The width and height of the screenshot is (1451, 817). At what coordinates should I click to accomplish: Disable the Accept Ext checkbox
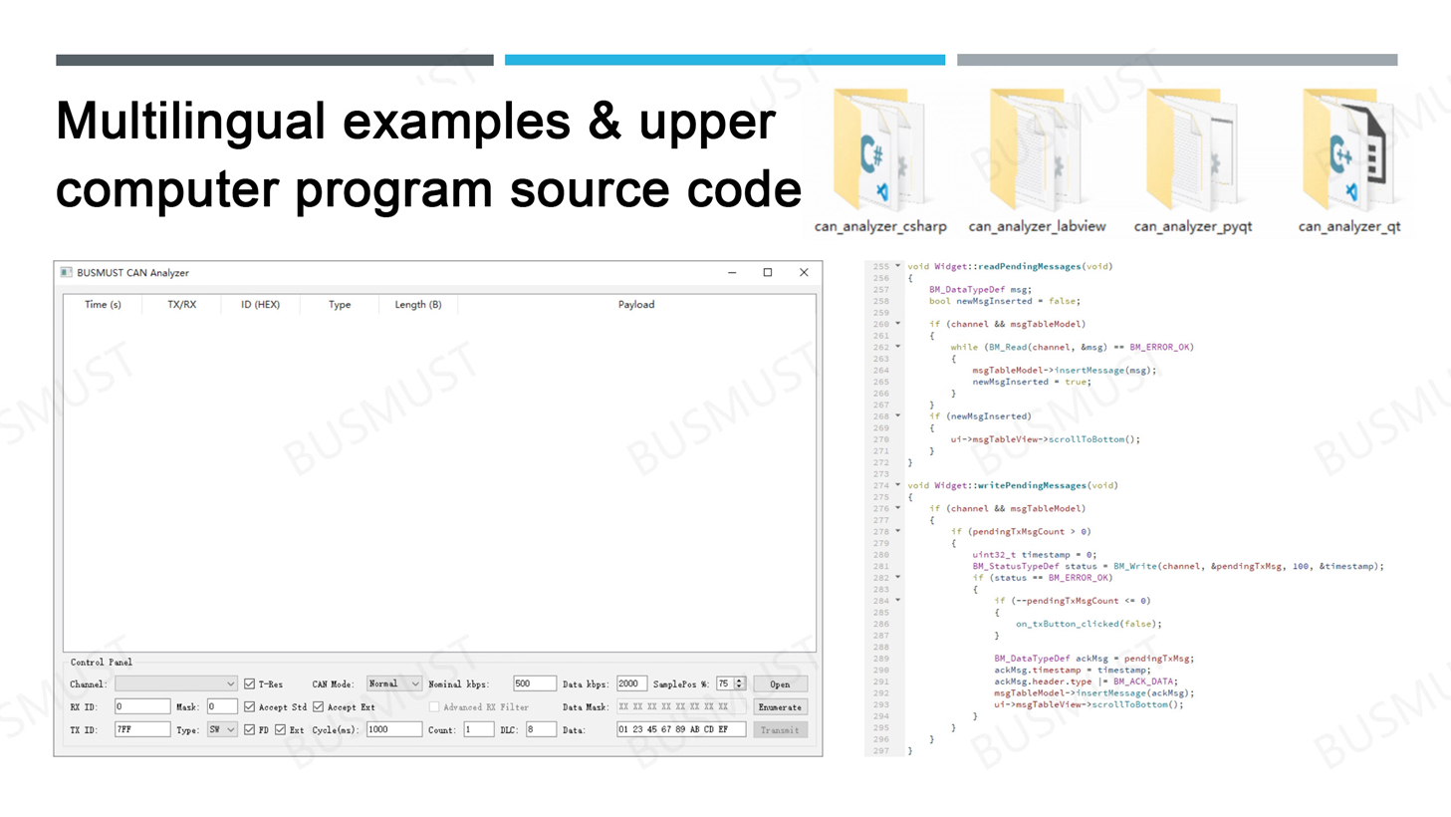(x=318, y=707)
